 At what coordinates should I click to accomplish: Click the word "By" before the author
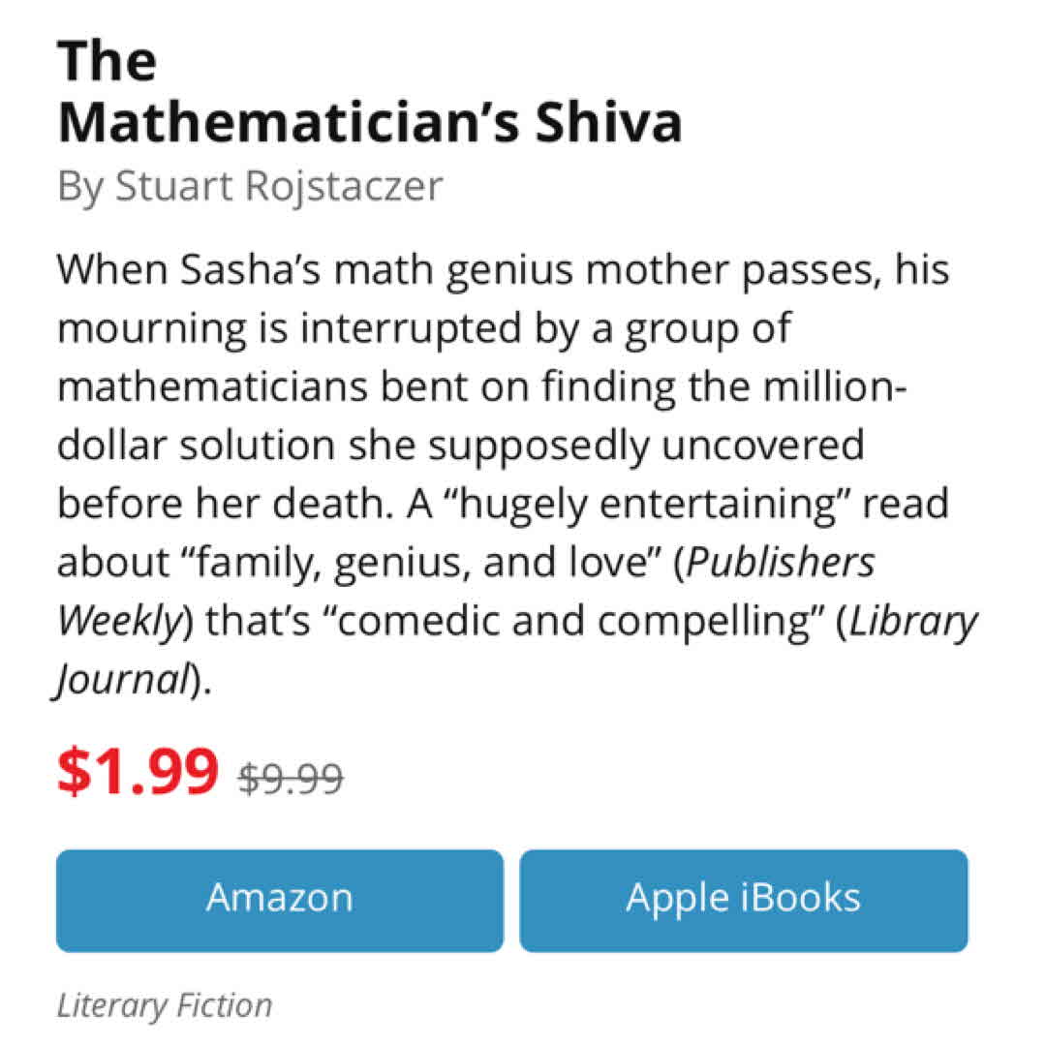pyautogui.click(x=79, y=185)
